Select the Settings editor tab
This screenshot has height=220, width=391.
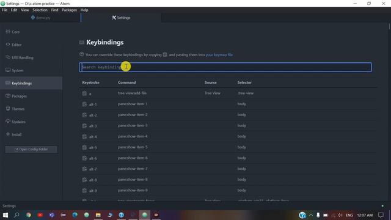[x=121, y=18]
